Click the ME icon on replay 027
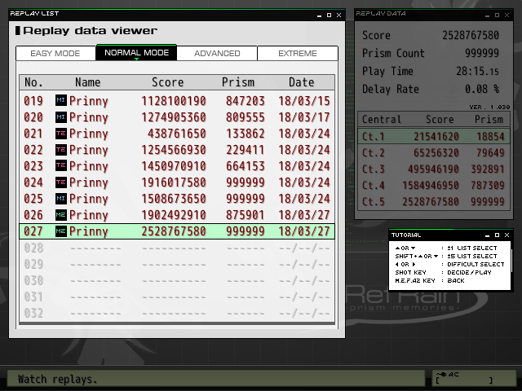Viewport: 522px width, 391px height. click(61, 232)
